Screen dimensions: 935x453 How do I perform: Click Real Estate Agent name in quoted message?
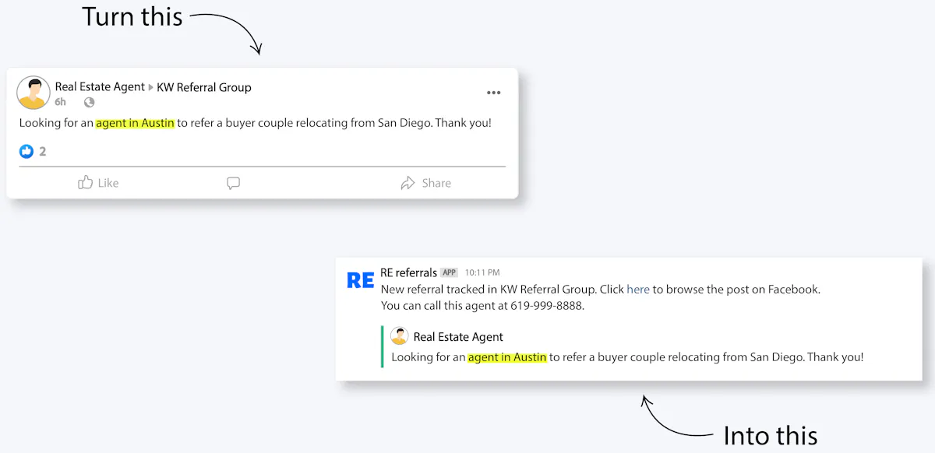[458, 337]
